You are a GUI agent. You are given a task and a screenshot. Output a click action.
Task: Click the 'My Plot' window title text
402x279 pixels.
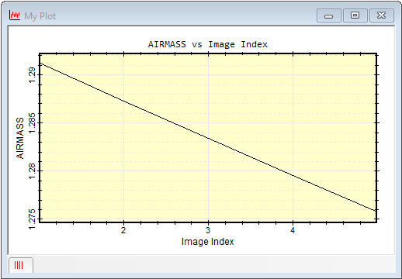[40, 16]
